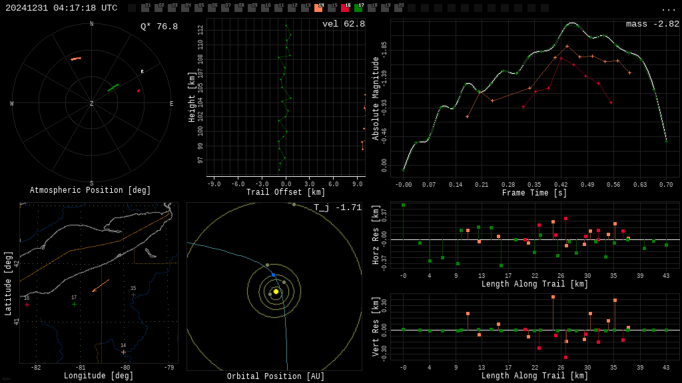The image size is (682, 383).
Task: Select the station 07 indicator square
Action: point(225,8)
